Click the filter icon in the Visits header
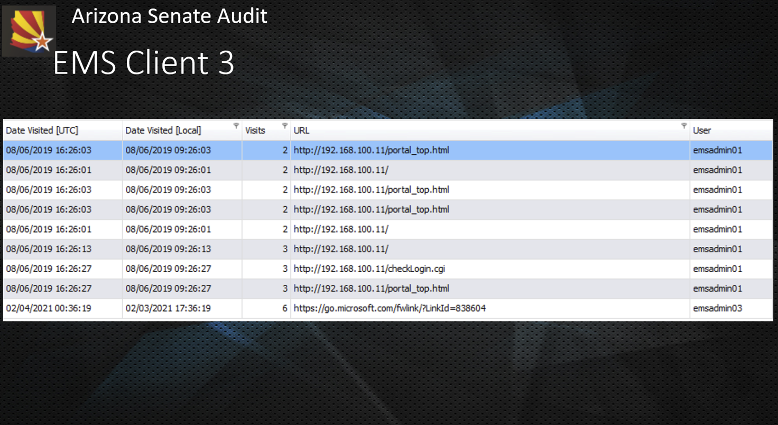Image resolution: width=778 pixels, height=425 pixels. 285,126
